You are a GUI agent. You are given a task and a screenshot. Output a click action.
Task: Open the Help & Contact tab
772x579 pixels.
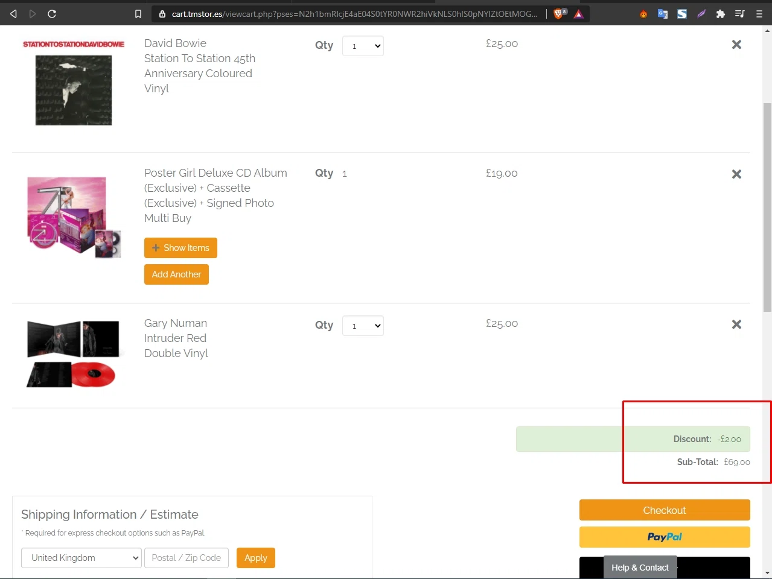tap(640, 568)
